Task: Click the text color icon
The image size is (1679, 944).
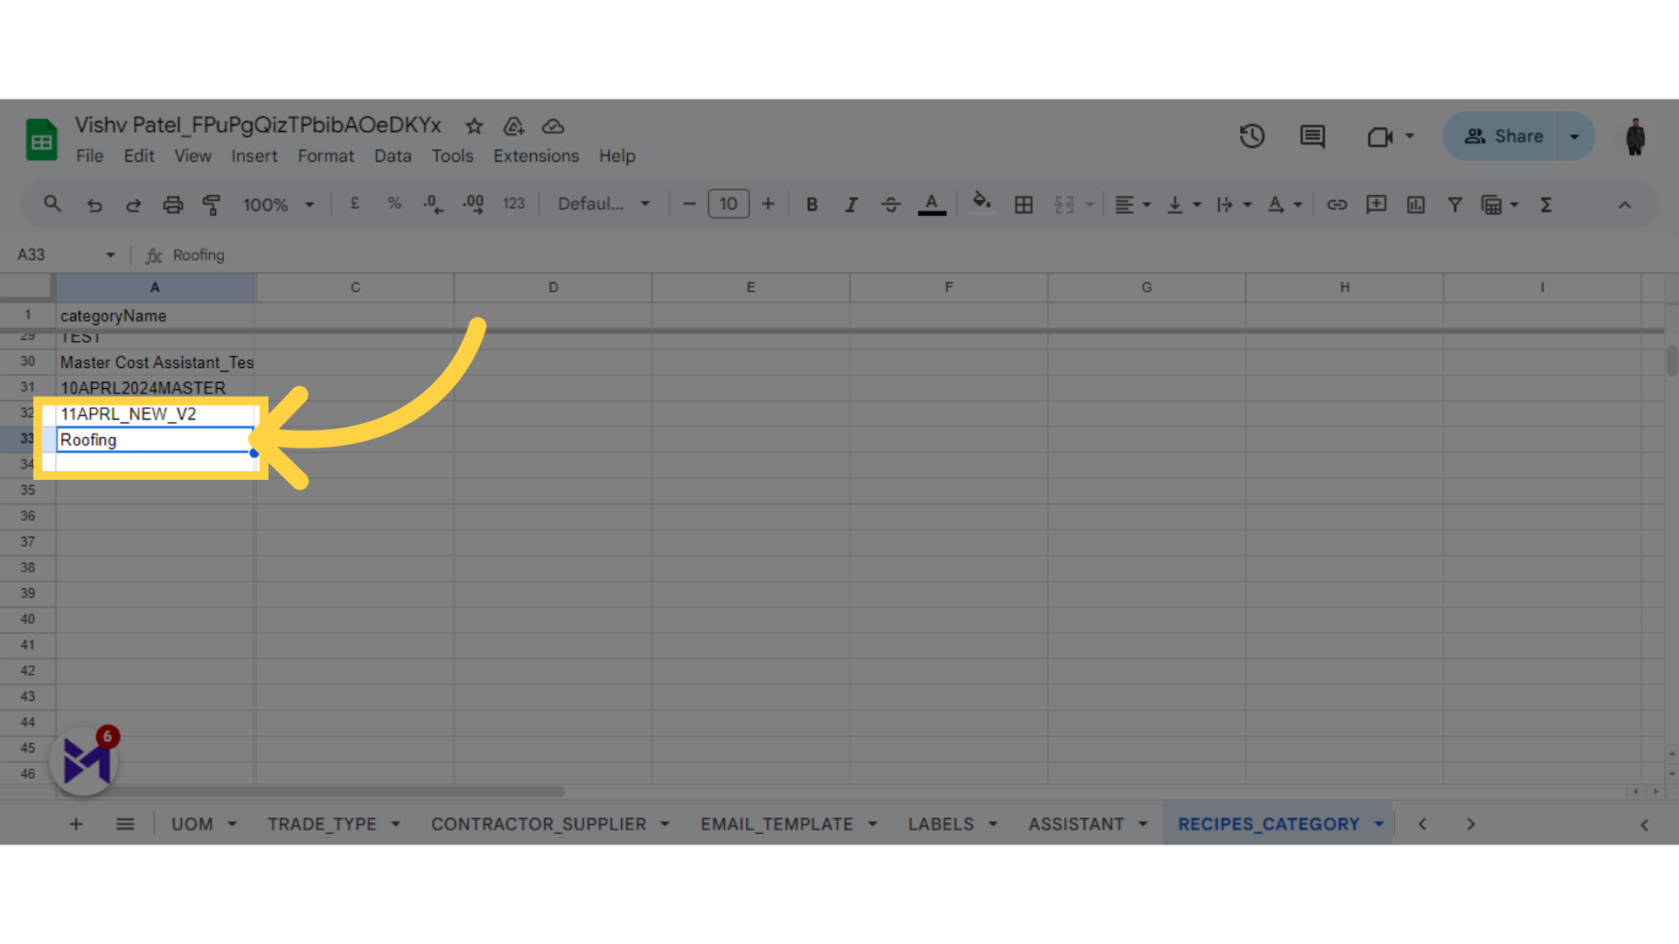Action: click(930, 205)
